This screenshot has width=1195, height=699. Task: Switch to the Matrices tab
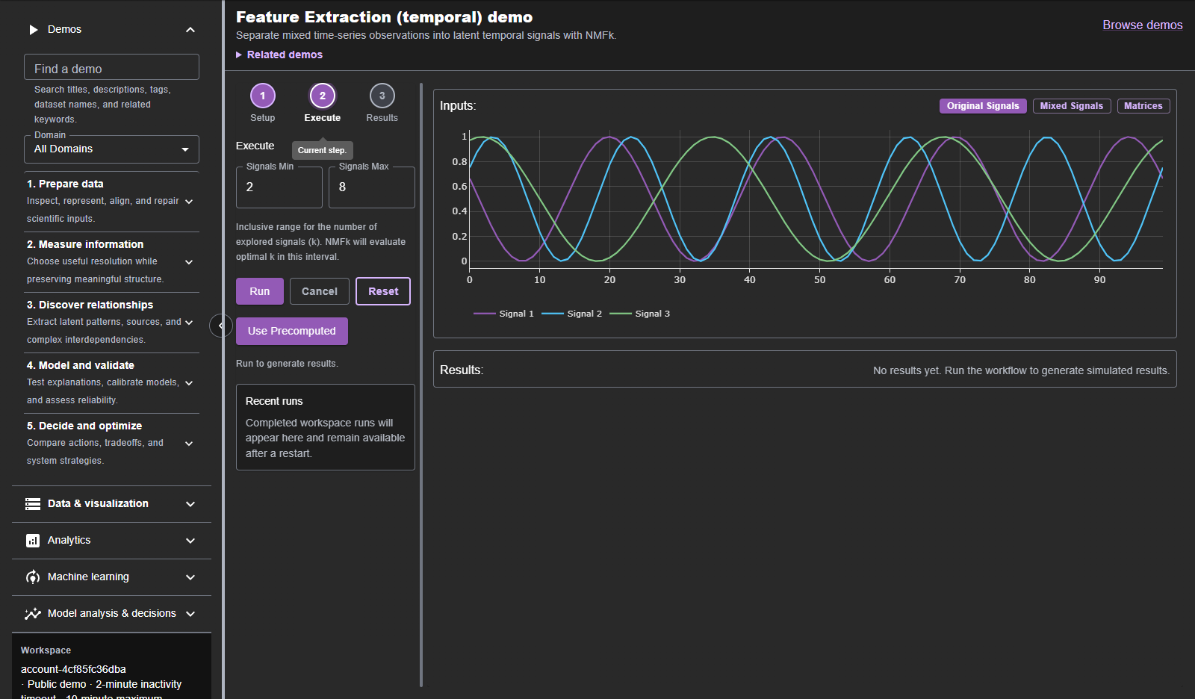pyautogui.click(x=1143, y=106)
